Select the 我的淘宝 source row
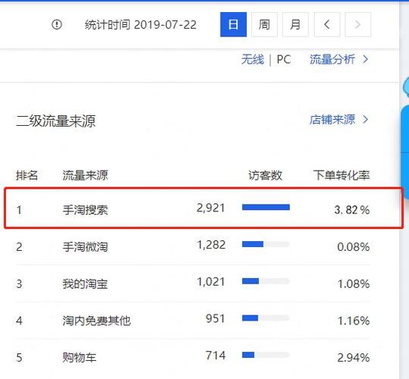Image resolution: width=409 pixels, height=379 pixels. [193, 283]
